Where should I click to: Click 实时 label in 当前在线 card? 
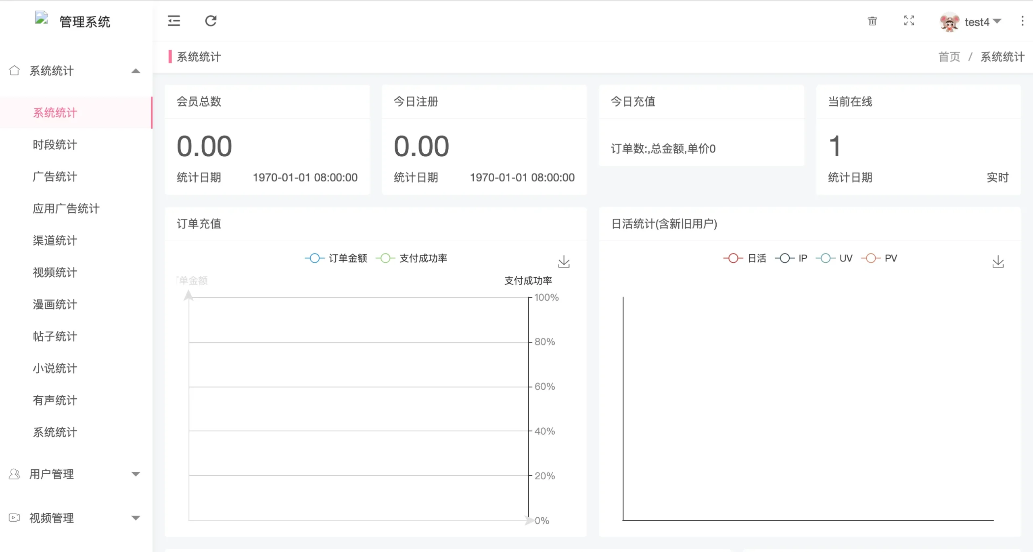[997, 177]
